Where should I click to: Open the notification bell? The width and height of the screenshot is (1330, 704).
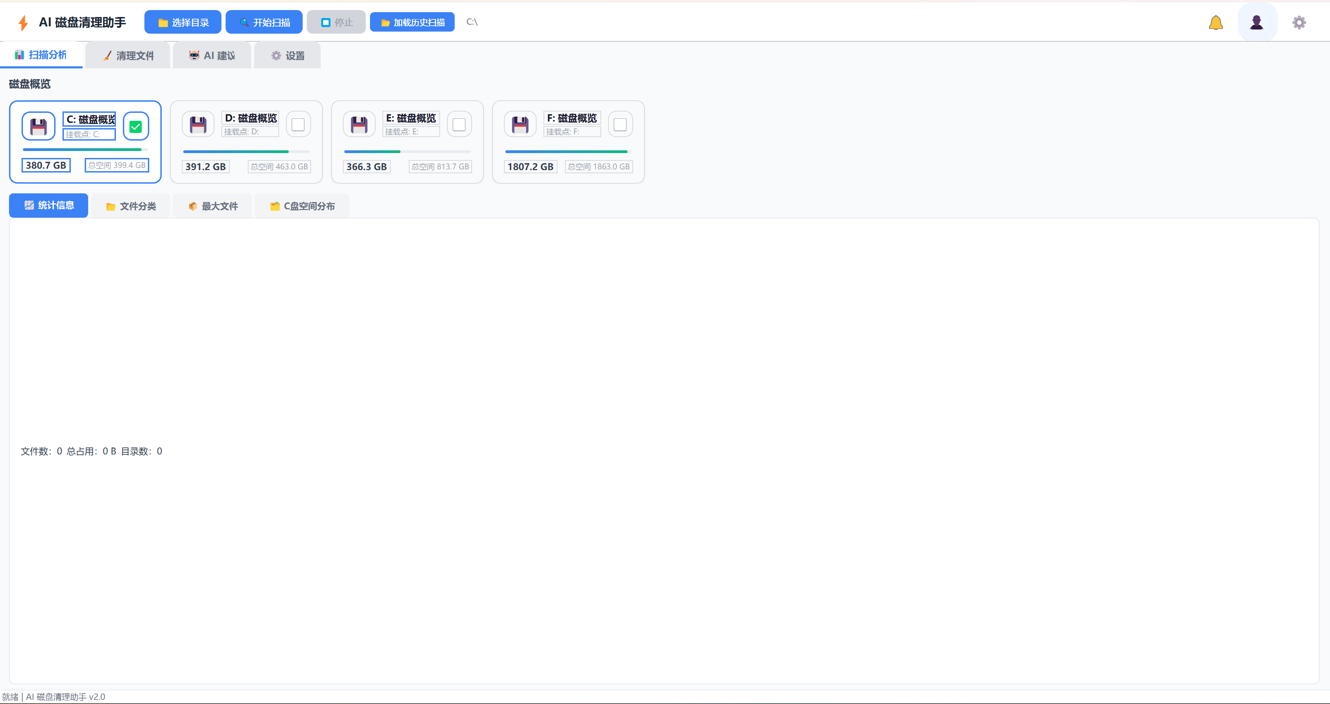(1215, 22)
